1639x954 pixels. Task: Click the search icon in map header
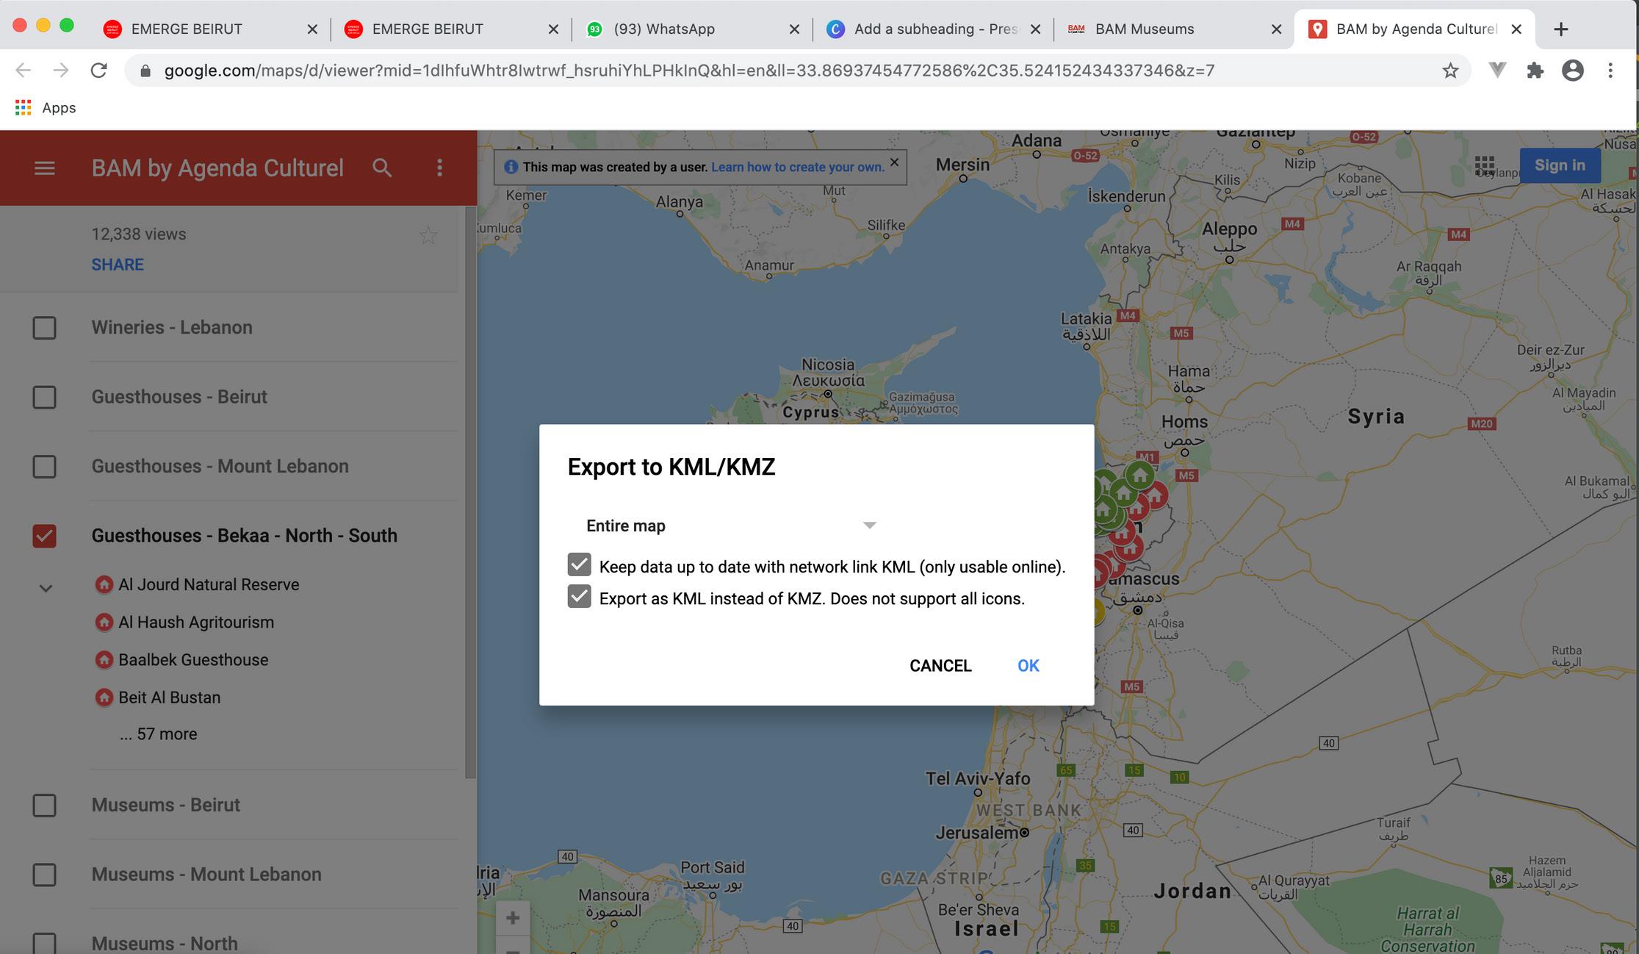[x=381, y=168]
